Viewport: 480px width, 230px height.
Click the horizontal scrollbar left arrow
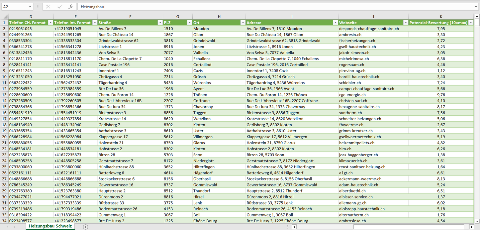point(294,227)
